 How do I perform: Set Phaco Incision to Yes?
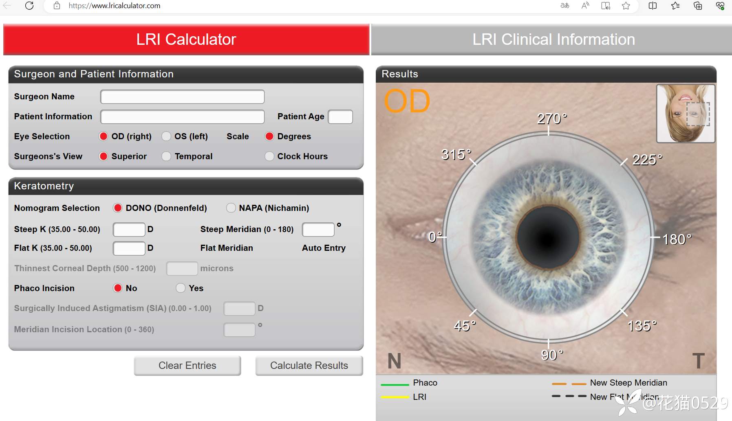tap(181, 288)
